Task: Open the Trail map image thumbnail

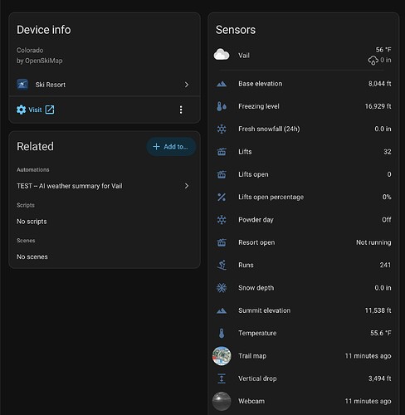Action: (222, 356)
